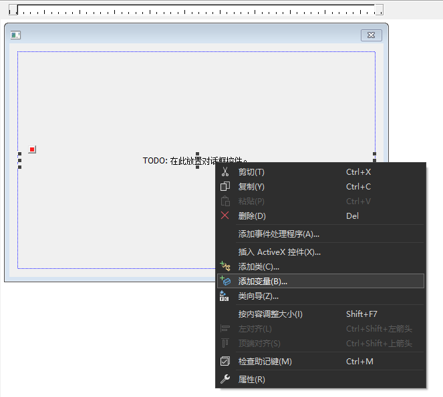Select 插入 ActiveX 控件(X)... menu entry
The width and height of the screenshot is (443, 397).
[x=321, y=252]
